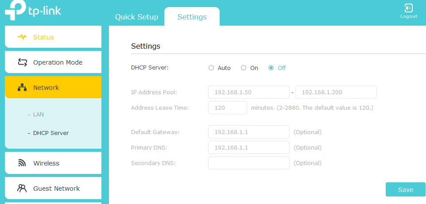Viewport: 426px width, 204px height.
Task: Click the Wireless signal icon
Action: 22,163
